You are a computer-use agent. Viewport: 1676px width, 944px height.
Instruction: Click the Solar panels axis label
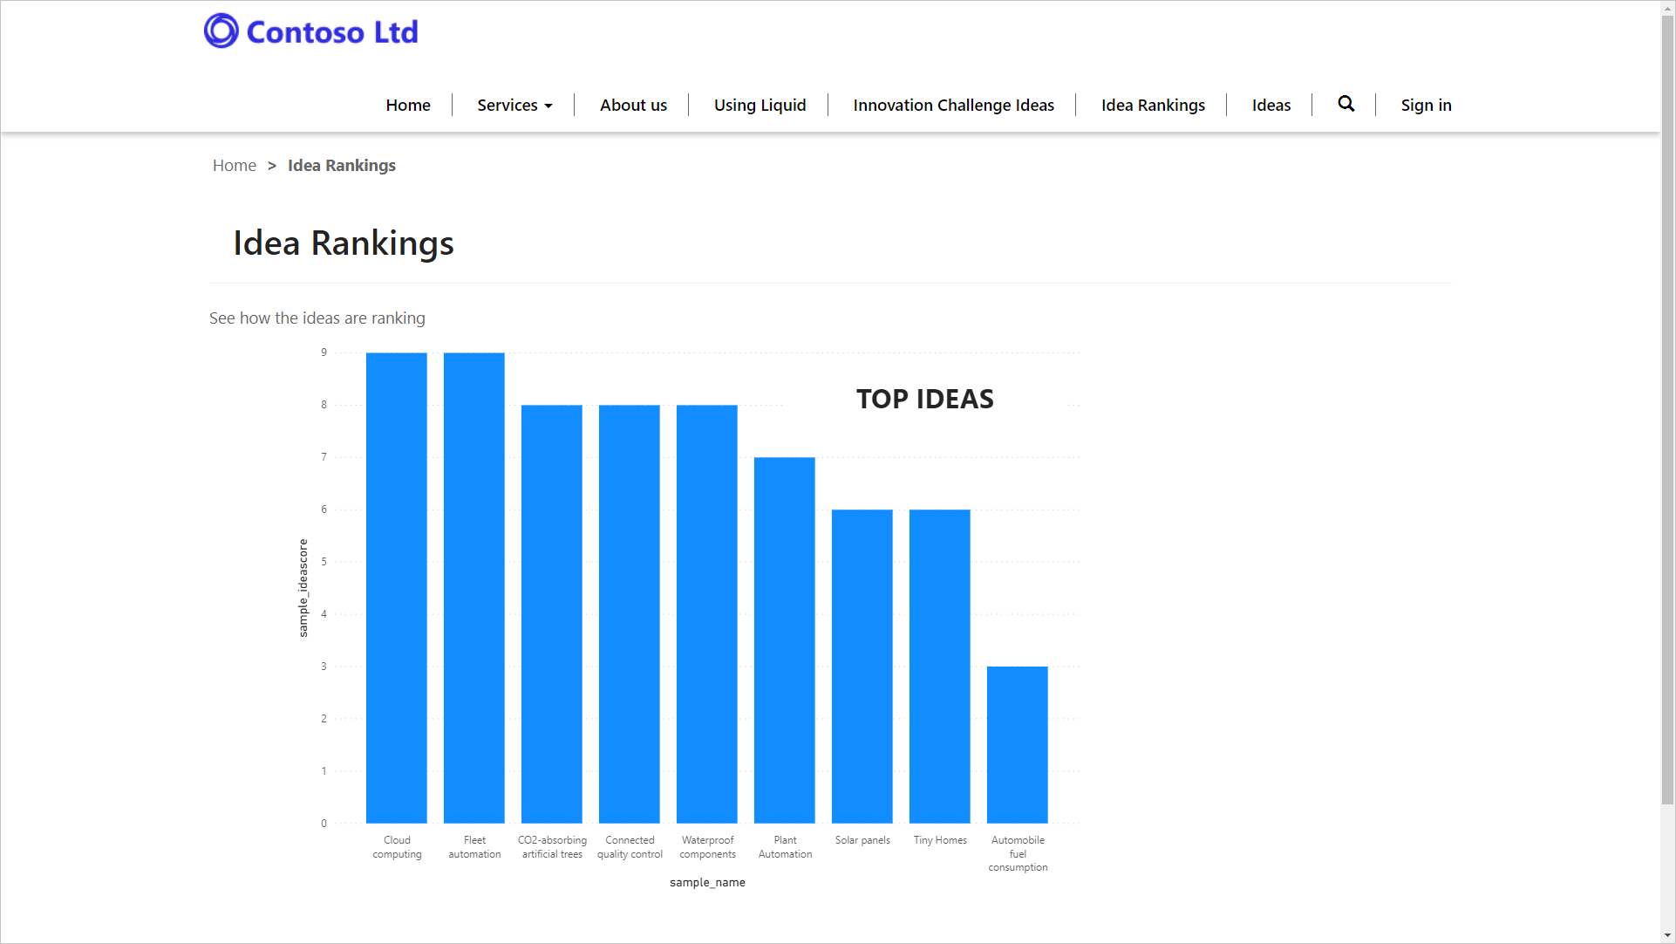(862, 839)
